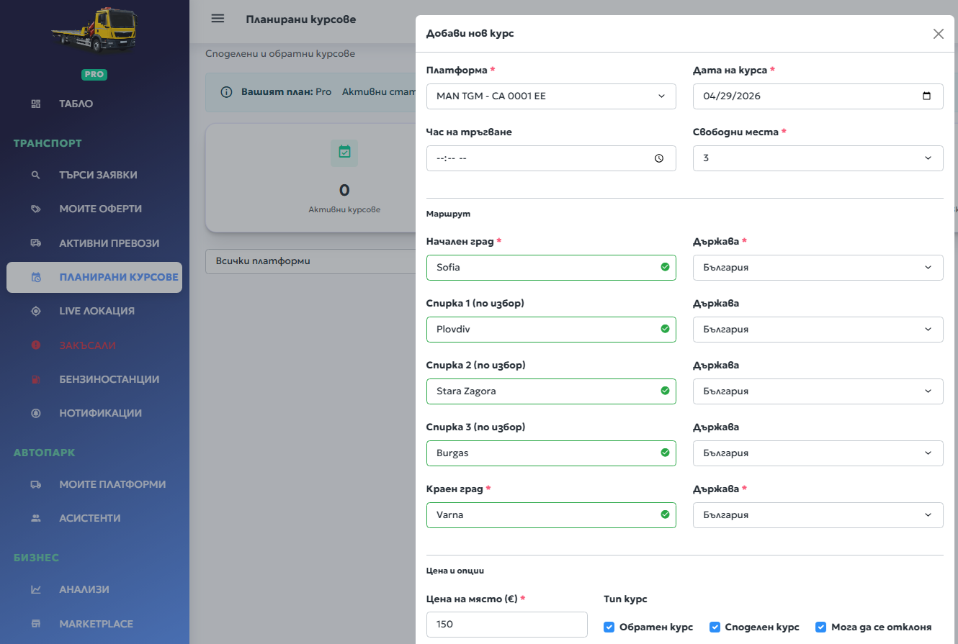Click the Табло dashboard icon
958x644 pixels.
pyautogui.click(x=36, y=104)
